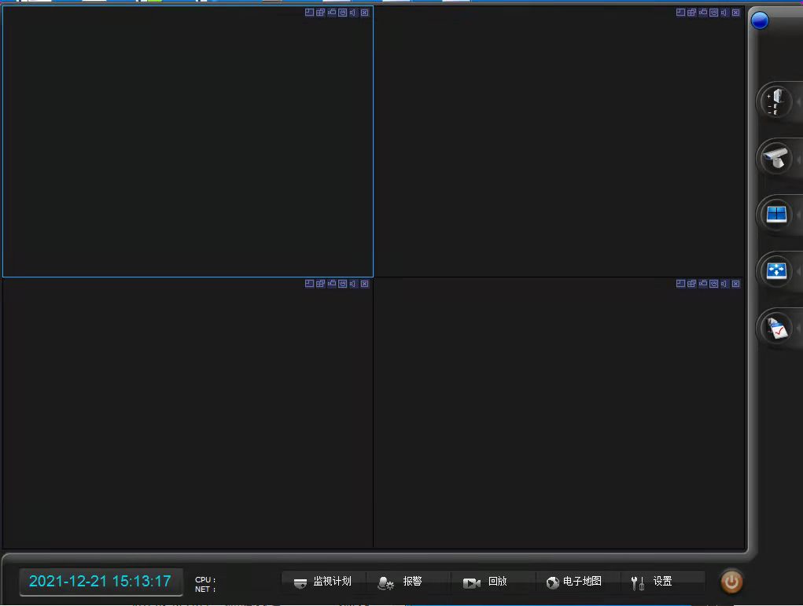Start local record in top-left pane
This screenshot has height=606, width=803.
point(343,13)
